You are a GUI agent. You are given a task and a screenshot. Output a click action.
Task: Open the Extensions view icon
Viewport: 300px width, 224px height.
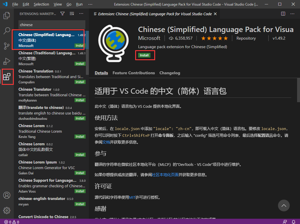click(x=7, y=77)
